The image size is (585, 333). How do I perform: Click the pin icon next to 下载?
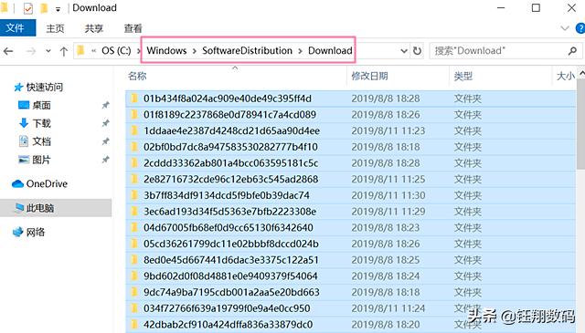(x=106, y=123)
